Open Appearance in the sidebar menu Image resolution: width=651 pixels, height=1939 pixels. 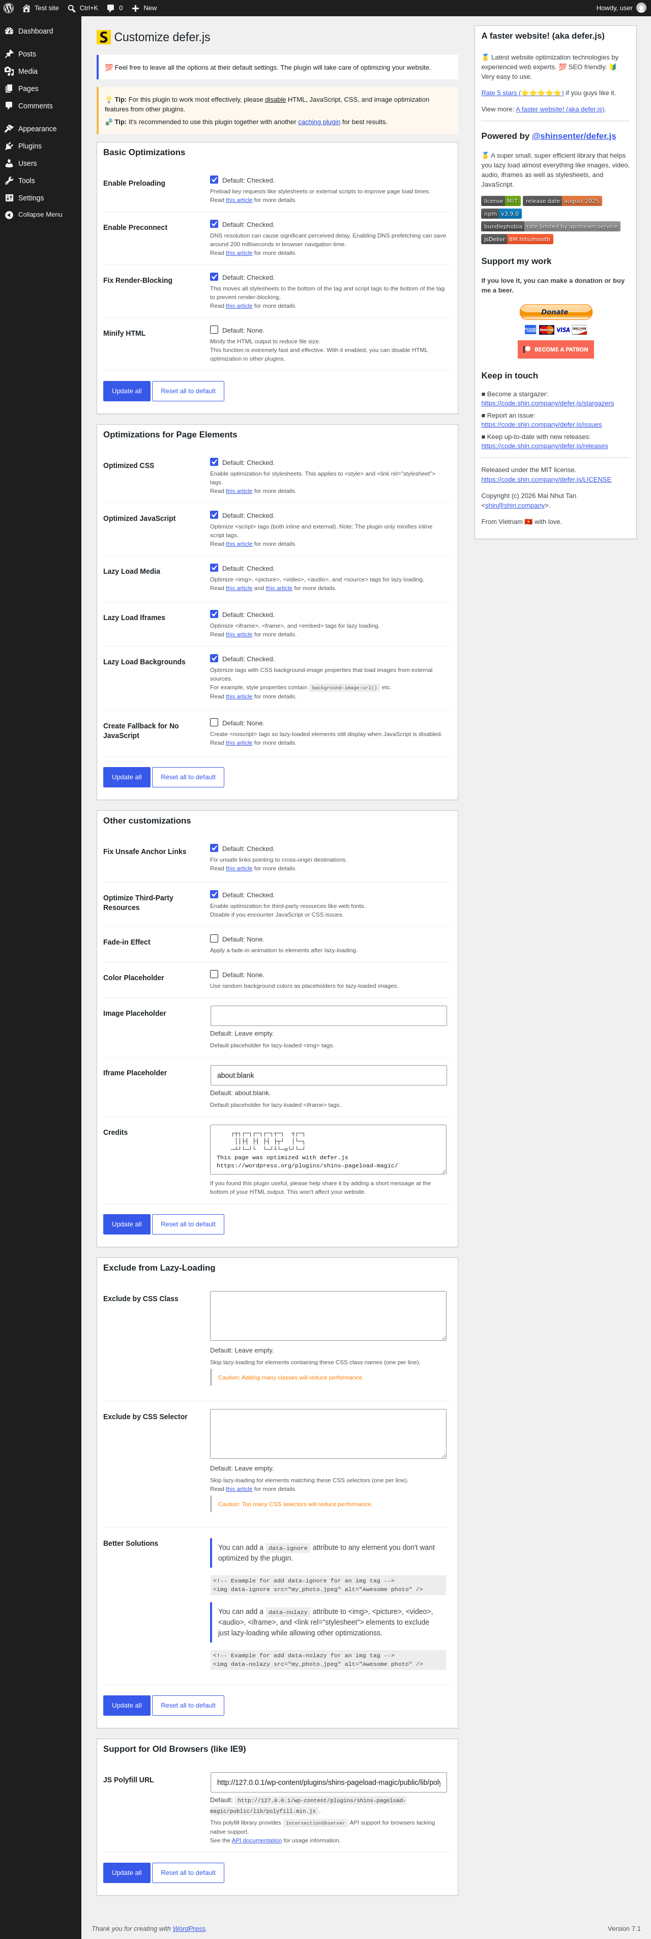click(x=38, y=129)
